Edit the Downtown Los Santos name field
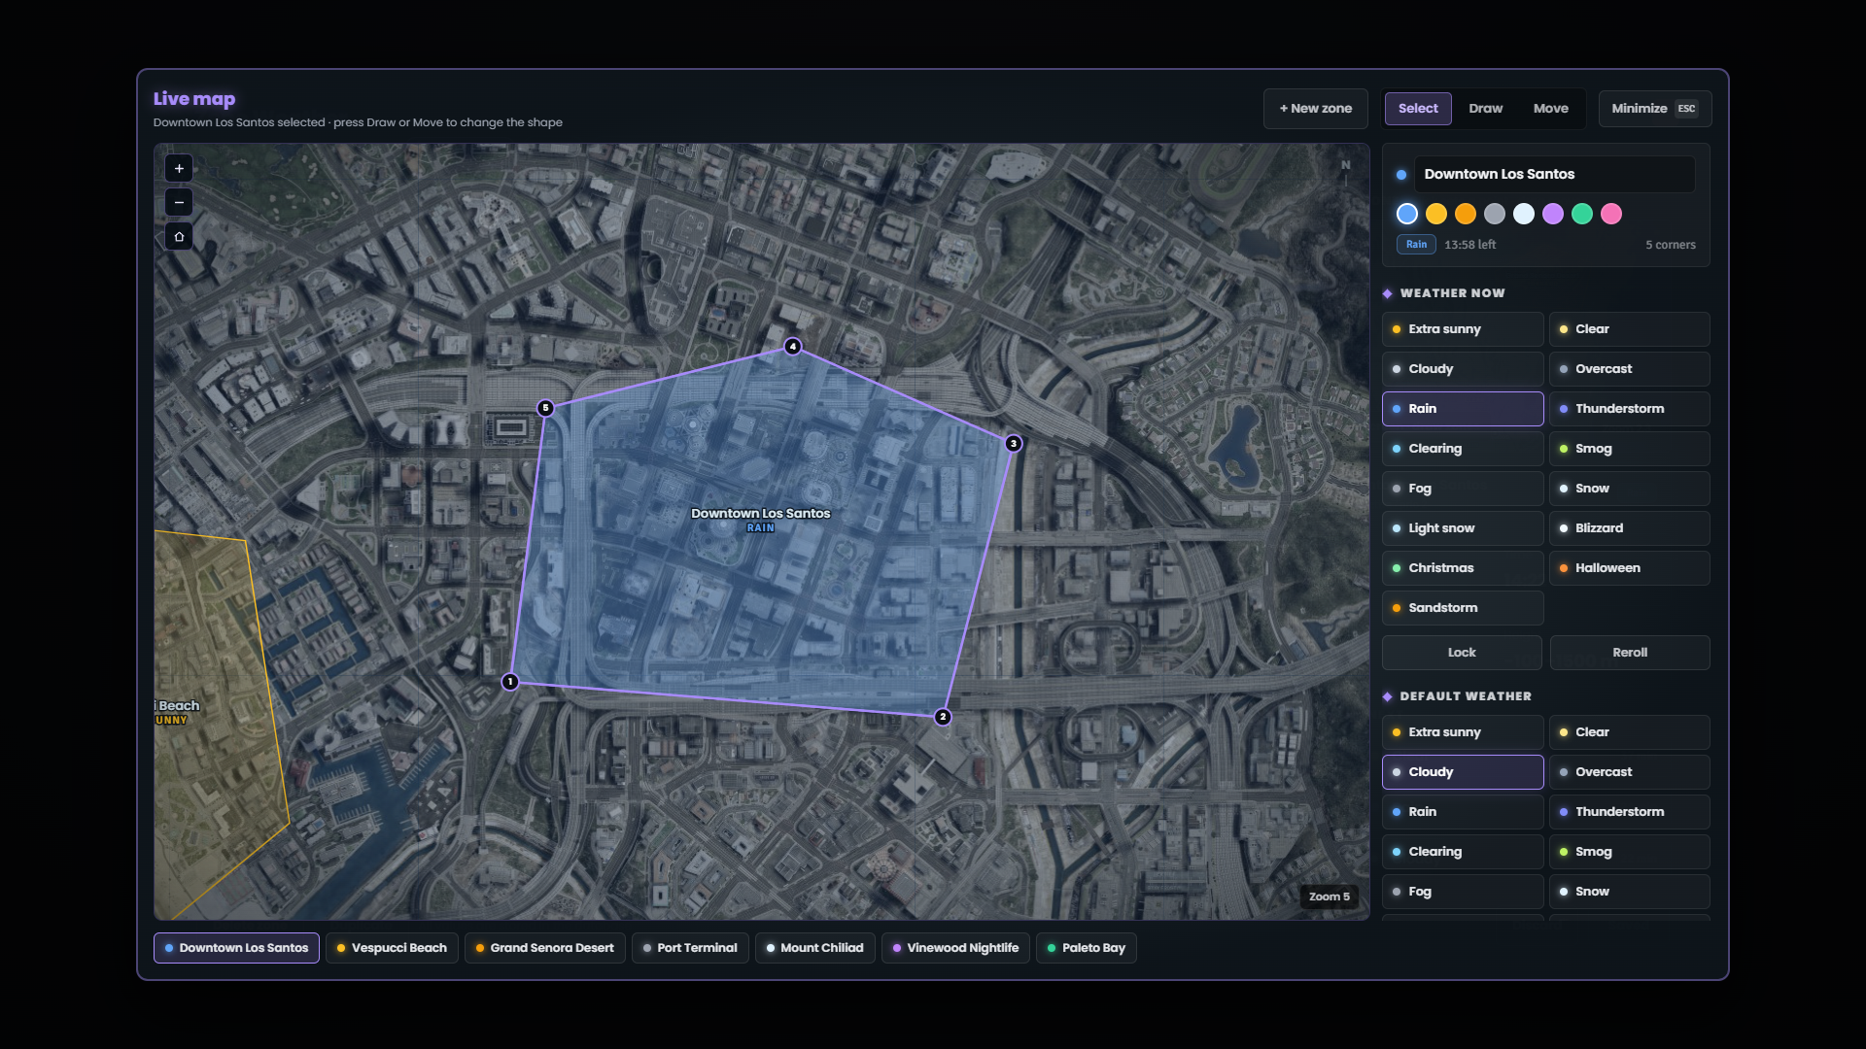The width and height of the screenshot is (1866, 1049). [1554, 174]
